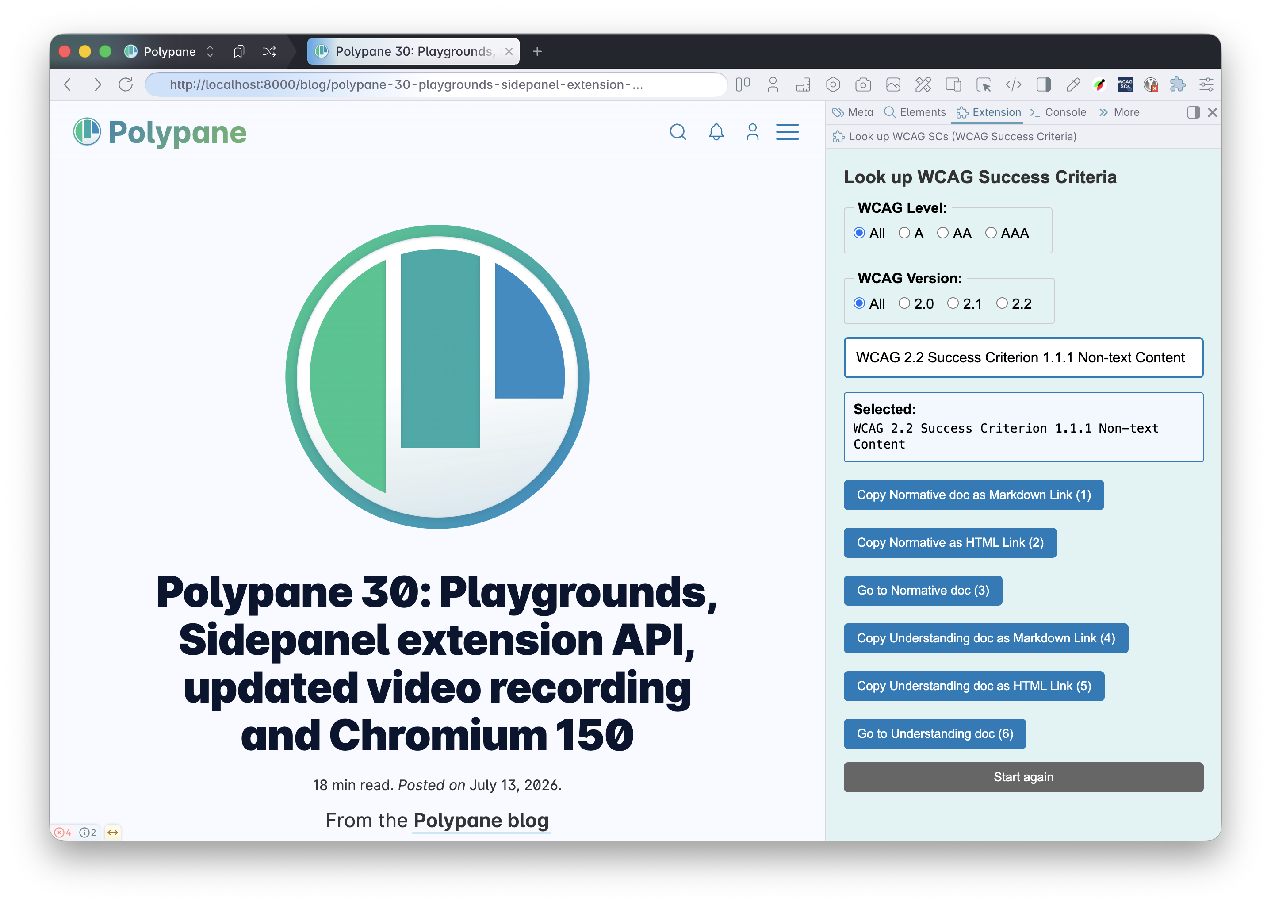
Task: Click the code brackets icon in the toolbar
Action: click(1014, 84)
